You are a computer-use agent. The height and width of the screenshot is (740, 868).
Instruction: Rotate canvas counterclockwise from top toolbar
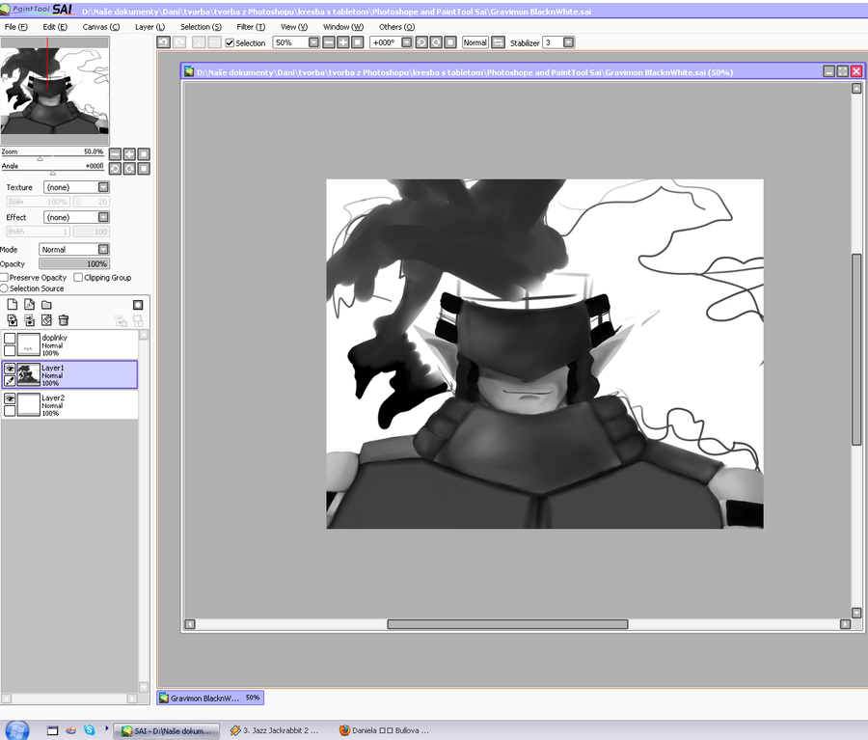[x=421, y=42]
